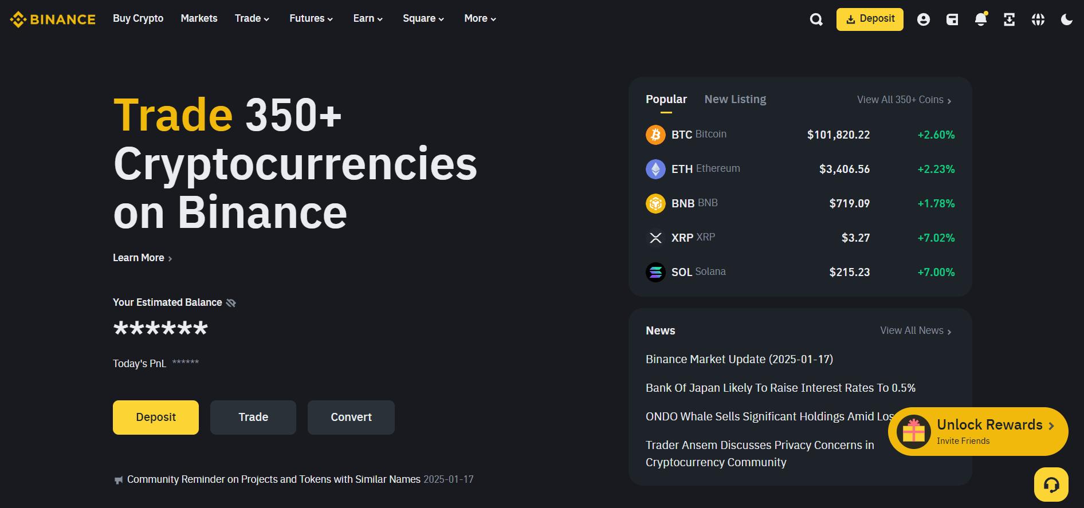The width and height of the screenshot is (1084, 508).
Task: Open Community Reminder announcement link
Action: [x=274, y=480]
